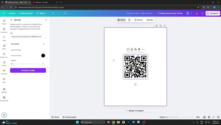Image resolution: width=221 pixels, height=125 pixels.
Task: Open the Diseño sidebar panel
Action: click(x=4, y=22)
